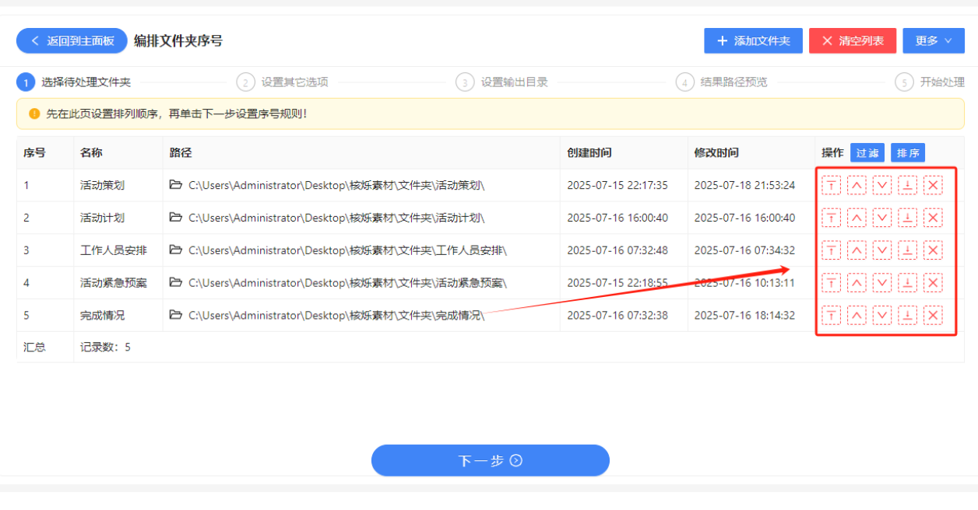978x510 pixels.
Task: Open the folder icon for 活动策划 path
Action: click(x=176, y=185)
